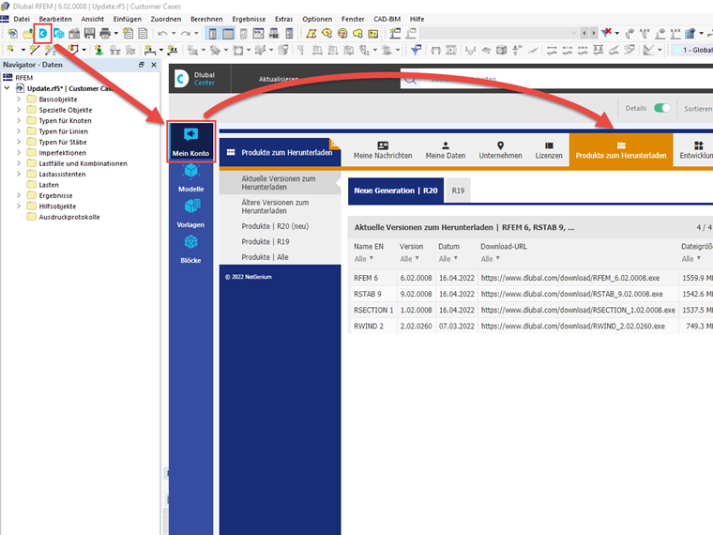713x535 pixels.
Task: Select the Produkte zum Herunterladen orange tab
Action: coord(621,150)
